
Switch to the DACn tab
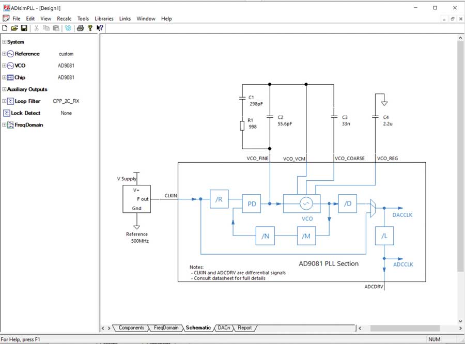coord(224,327)
